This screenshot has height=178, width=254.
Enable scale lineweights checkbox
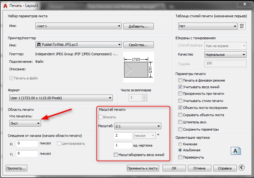point(116,155)
